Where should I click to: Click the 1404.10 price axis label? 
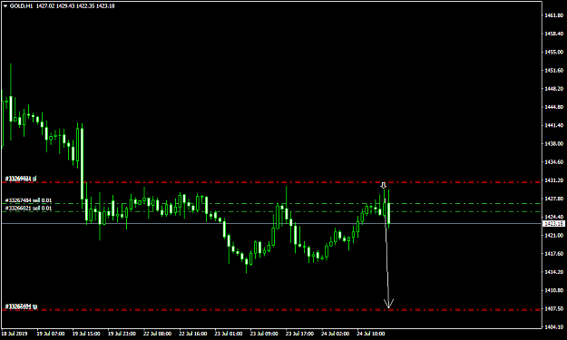point(553,327)
